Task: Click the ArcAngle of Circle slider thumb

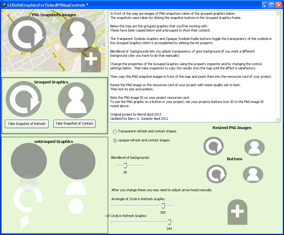Action: (163, 206)
